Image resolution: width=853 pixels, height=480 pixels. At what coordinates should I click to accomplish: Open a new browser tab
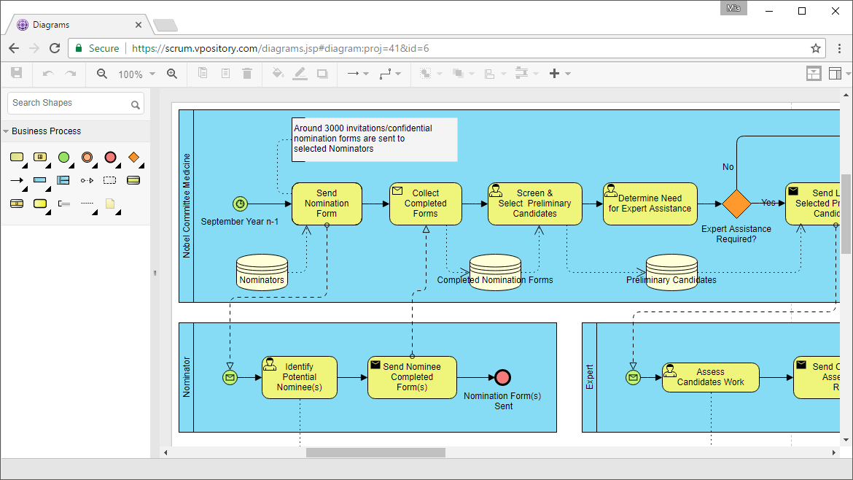point(165,25)
